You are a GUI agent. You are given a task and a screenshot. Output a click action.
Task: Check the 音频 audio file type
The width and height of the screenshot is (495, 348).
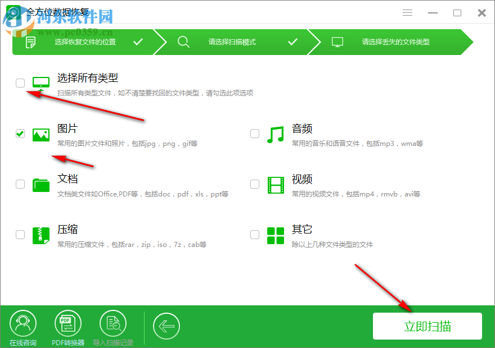click(x=255, y=134)
